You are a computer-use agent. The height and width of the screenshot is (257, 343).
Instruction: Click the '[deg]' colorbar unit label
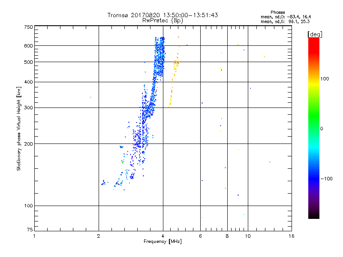pos(315,34)
